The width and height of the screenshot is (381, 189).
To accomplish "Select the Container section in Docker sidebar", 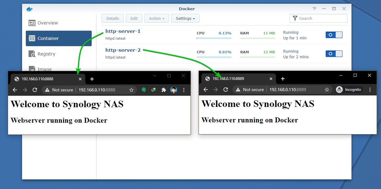I will point(59,38).
